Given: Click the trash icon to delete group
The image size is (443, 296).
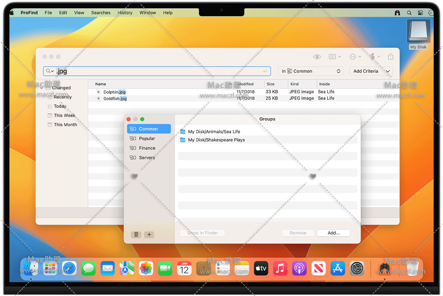Looking at the screenshot, I should (136, 235).
